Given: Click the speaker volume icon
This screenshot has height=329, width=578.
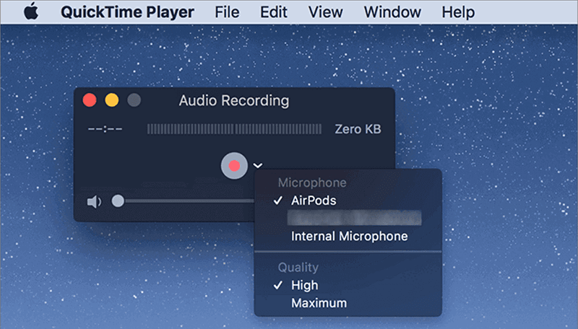Looking at the screenshot, I should 94,202.
